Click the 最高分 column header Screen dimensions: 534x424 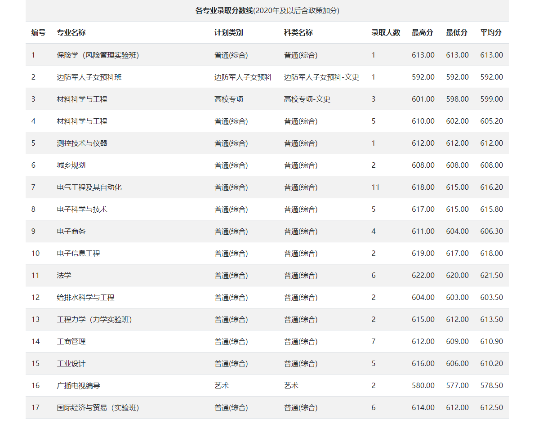423,33
